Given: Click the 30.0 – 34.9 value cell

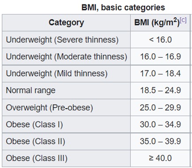Looking at the screenshot, I should pyautogui.click(x=160, y=124).
